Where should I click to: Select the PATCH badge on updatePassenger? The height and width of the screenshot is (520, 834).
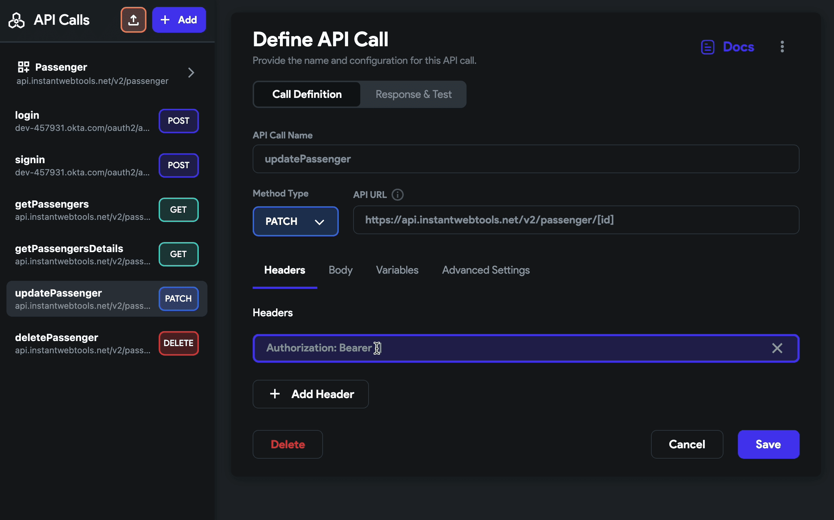point(178,298)
